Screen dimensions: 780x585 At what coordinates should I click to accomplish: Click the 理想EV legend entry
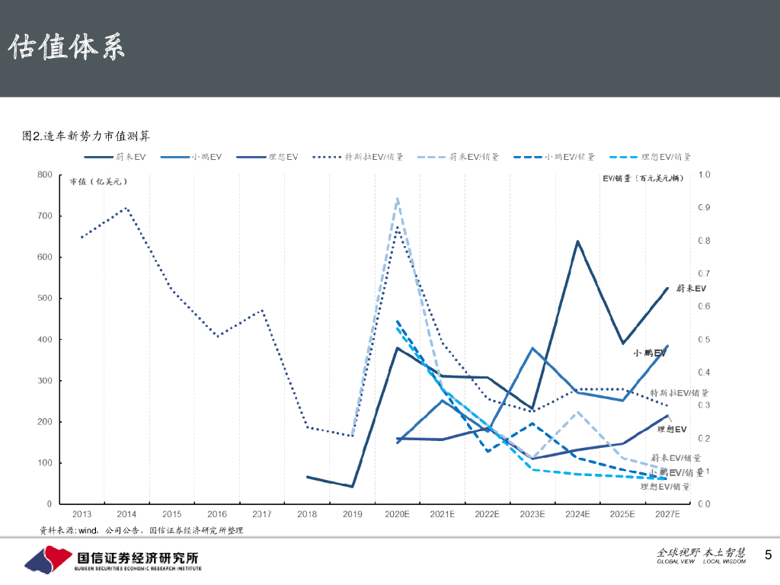pos(267,157)
